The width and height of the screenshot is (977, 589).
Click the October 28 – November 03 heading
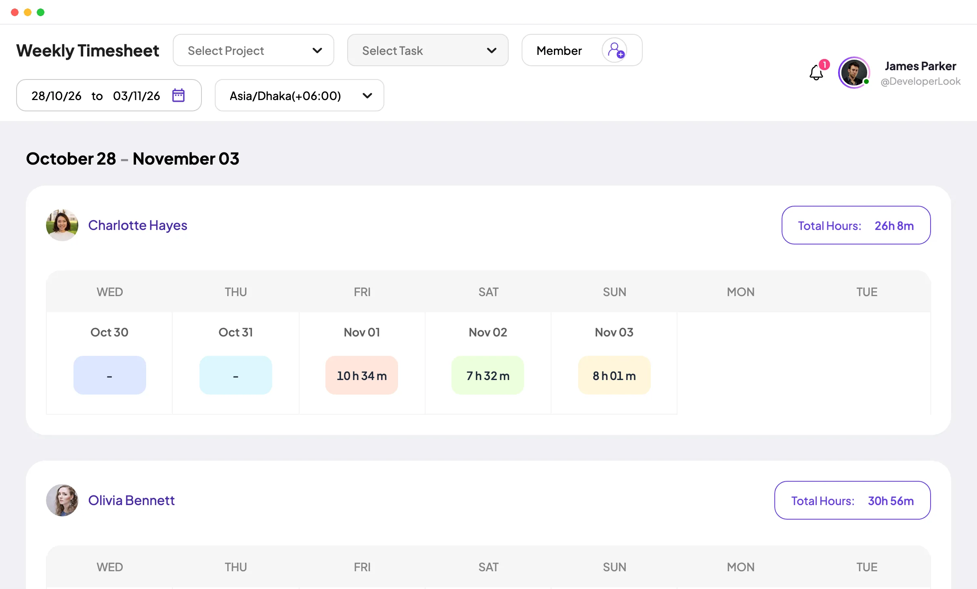click(133, 159)
